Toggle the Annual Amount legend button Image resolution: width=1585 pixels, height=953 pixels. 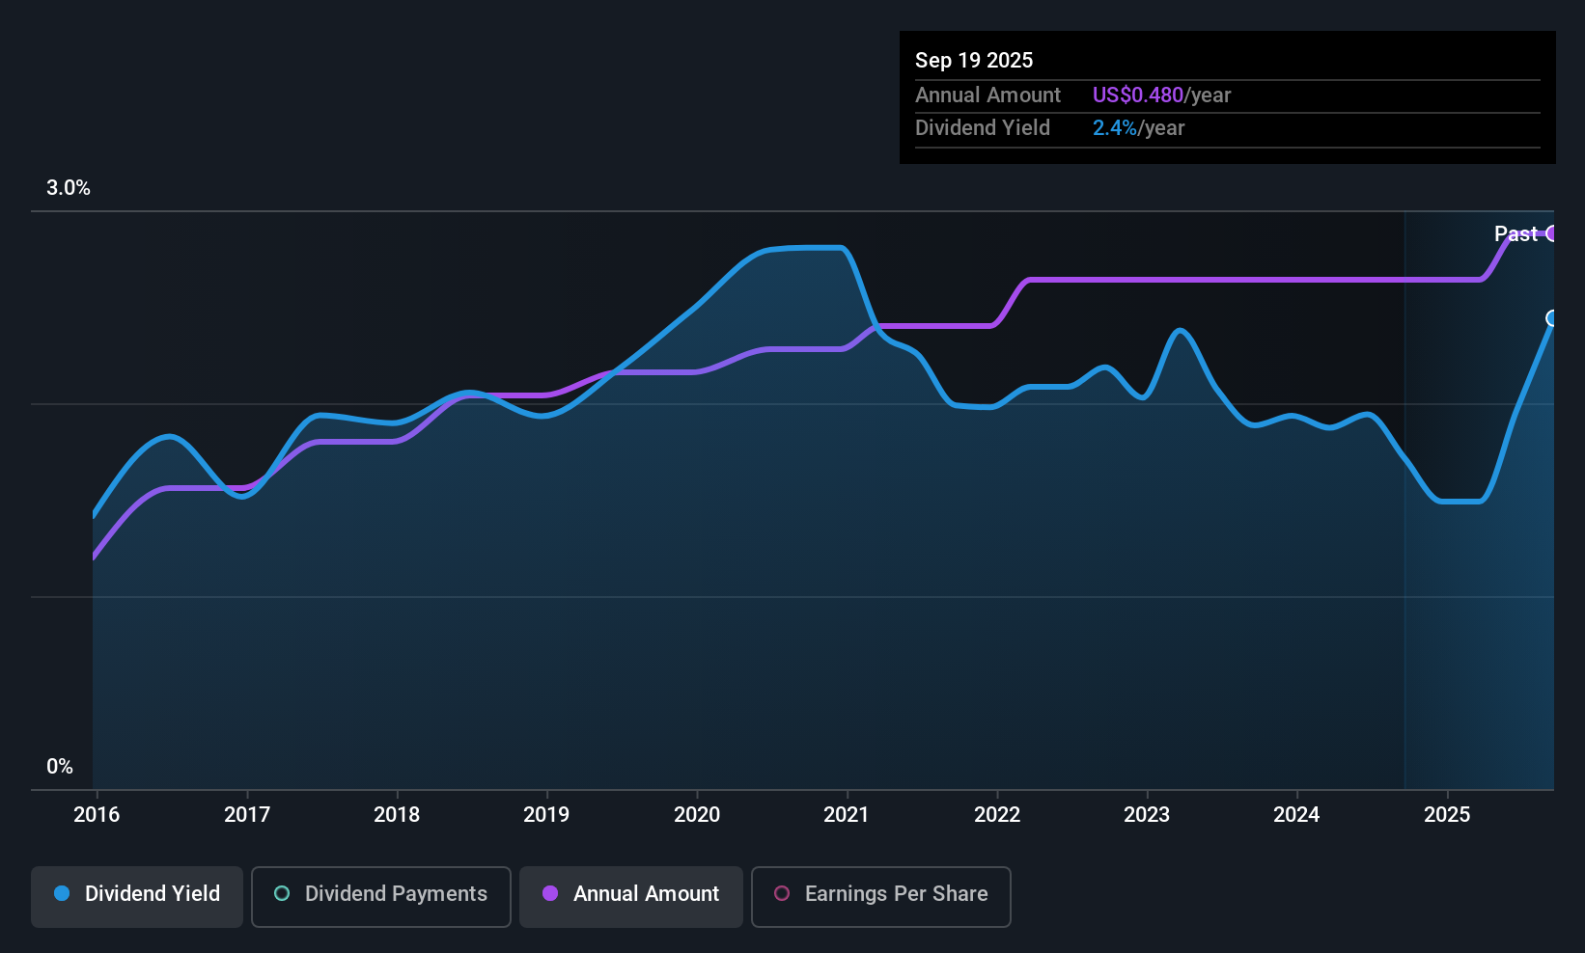631,896
